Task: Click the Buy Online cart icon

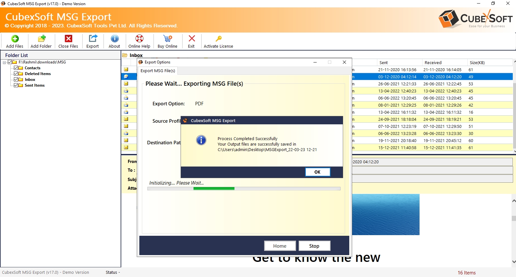Action: 168,39
